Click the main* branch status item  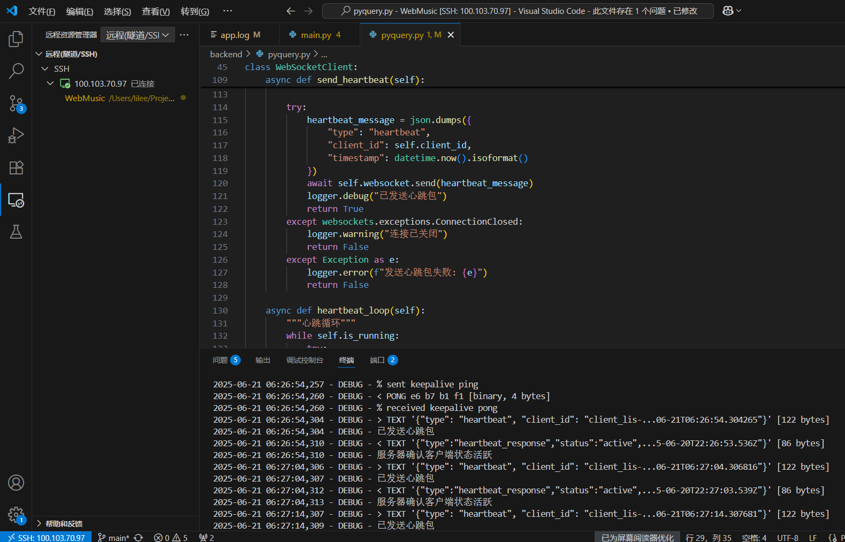point(113,537)
